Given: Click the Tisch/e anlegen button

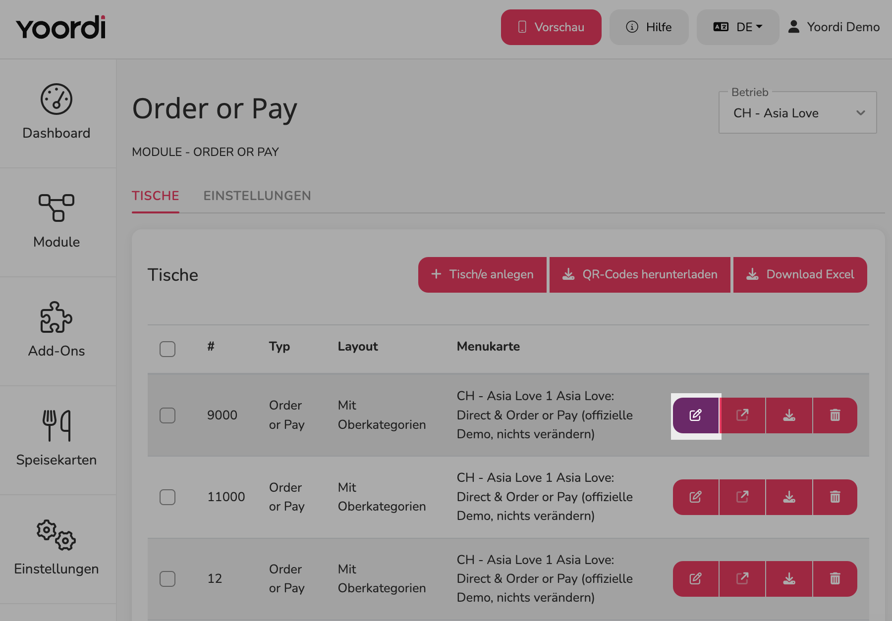Looking at the screenshot, I should [x=483, y=275].
